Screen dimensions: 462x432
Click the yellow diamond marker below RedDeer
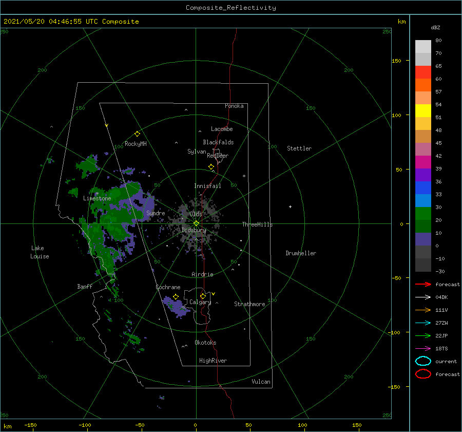coord(211,167)
